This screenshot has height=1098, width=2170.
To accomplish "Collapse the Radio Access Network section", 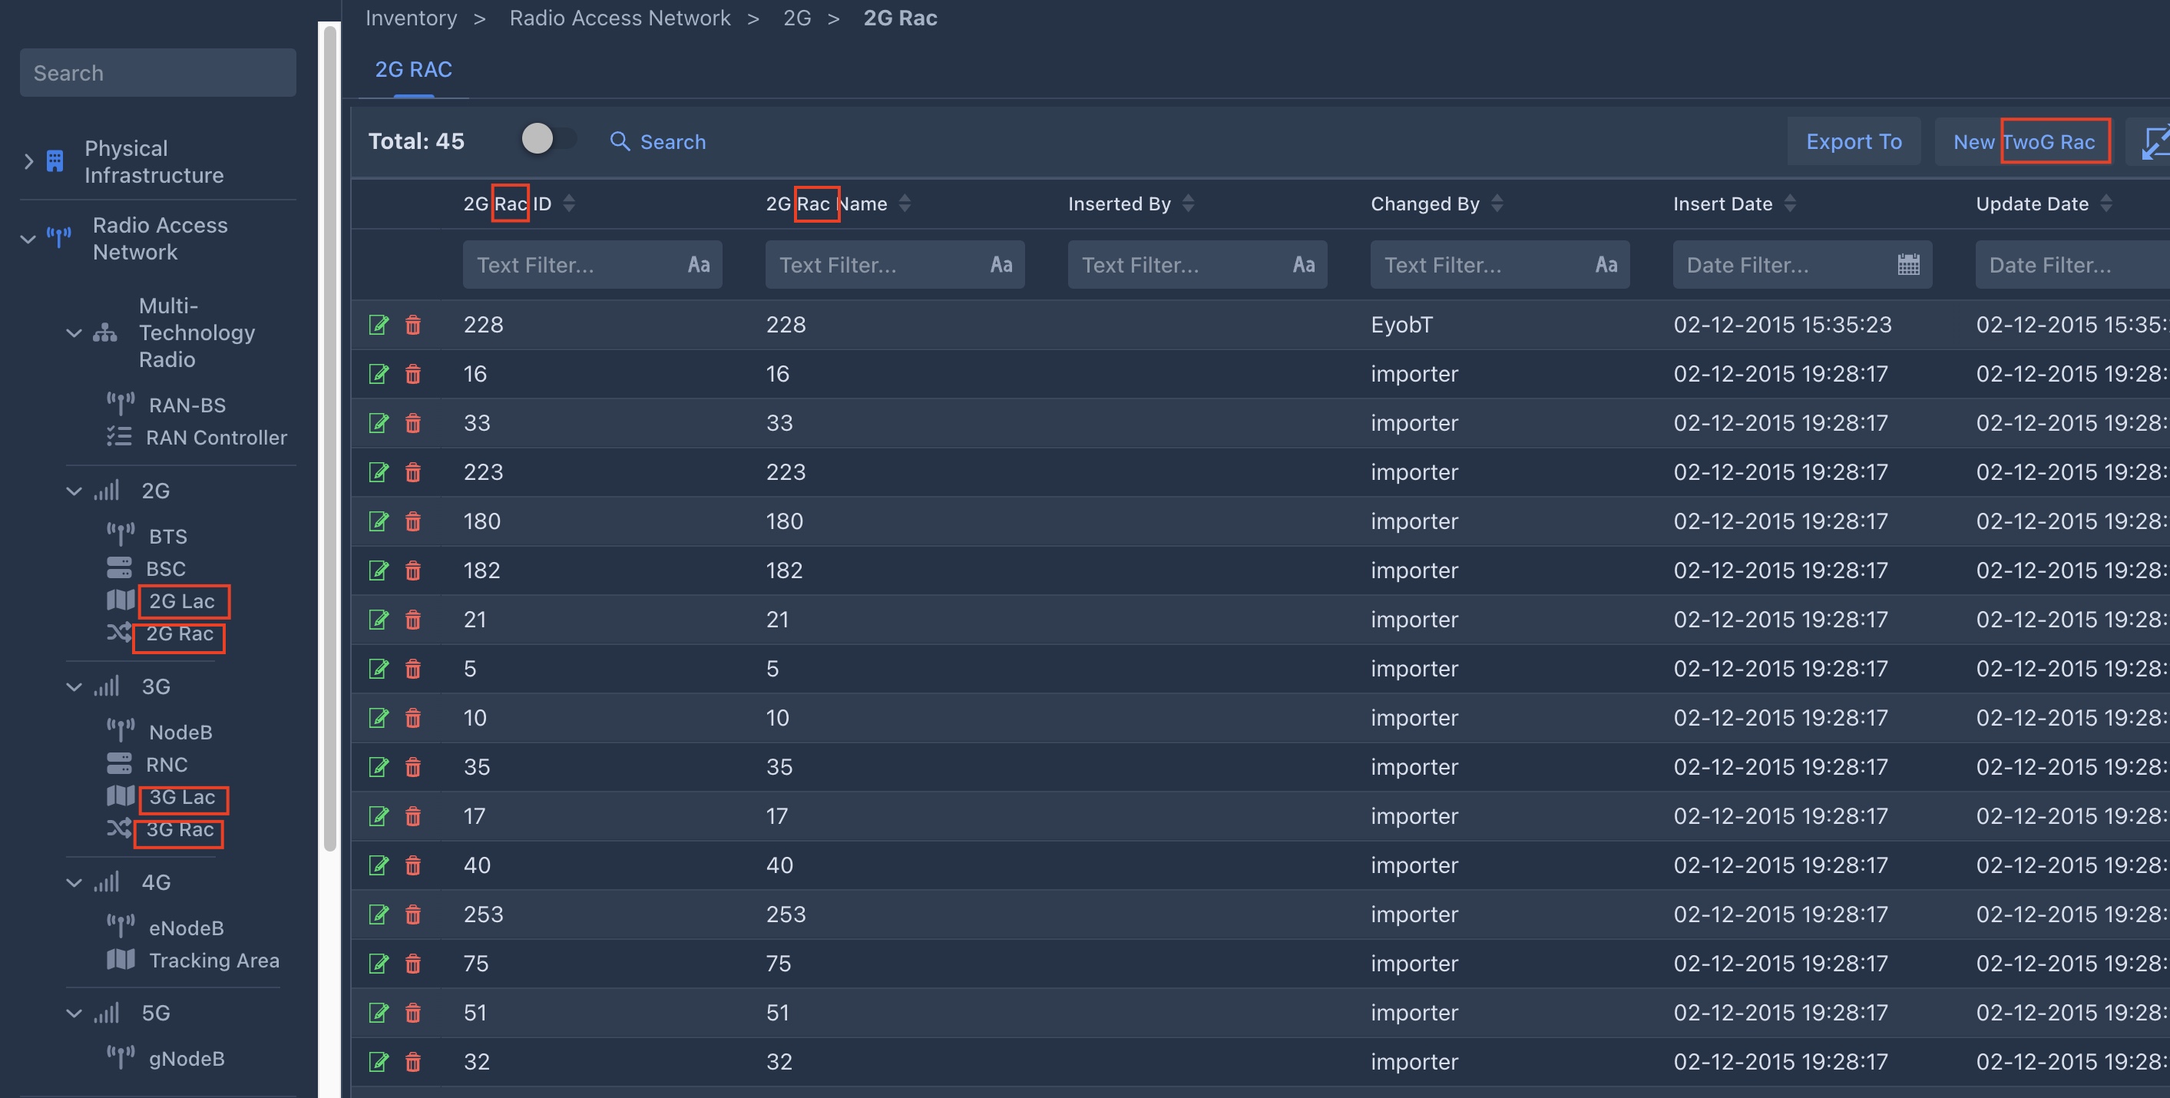I will pyautogui.click(x=28, y=240).
